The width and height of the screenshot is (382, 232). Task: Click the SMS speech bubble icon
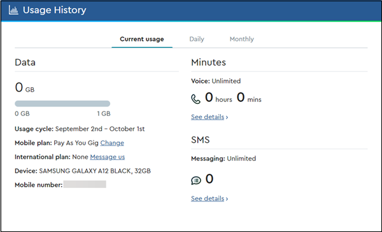click(196, 180)
